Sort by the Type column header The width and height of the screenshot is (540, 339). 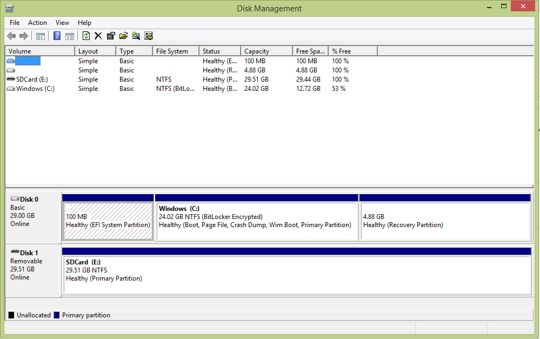click(x=134, y=51)
